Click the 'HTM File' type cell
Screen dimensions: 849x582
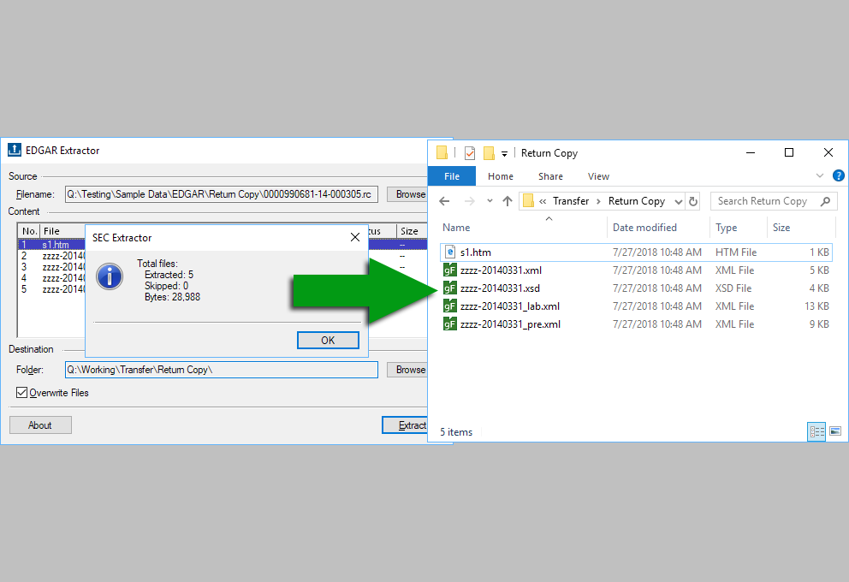pos(736,252)
